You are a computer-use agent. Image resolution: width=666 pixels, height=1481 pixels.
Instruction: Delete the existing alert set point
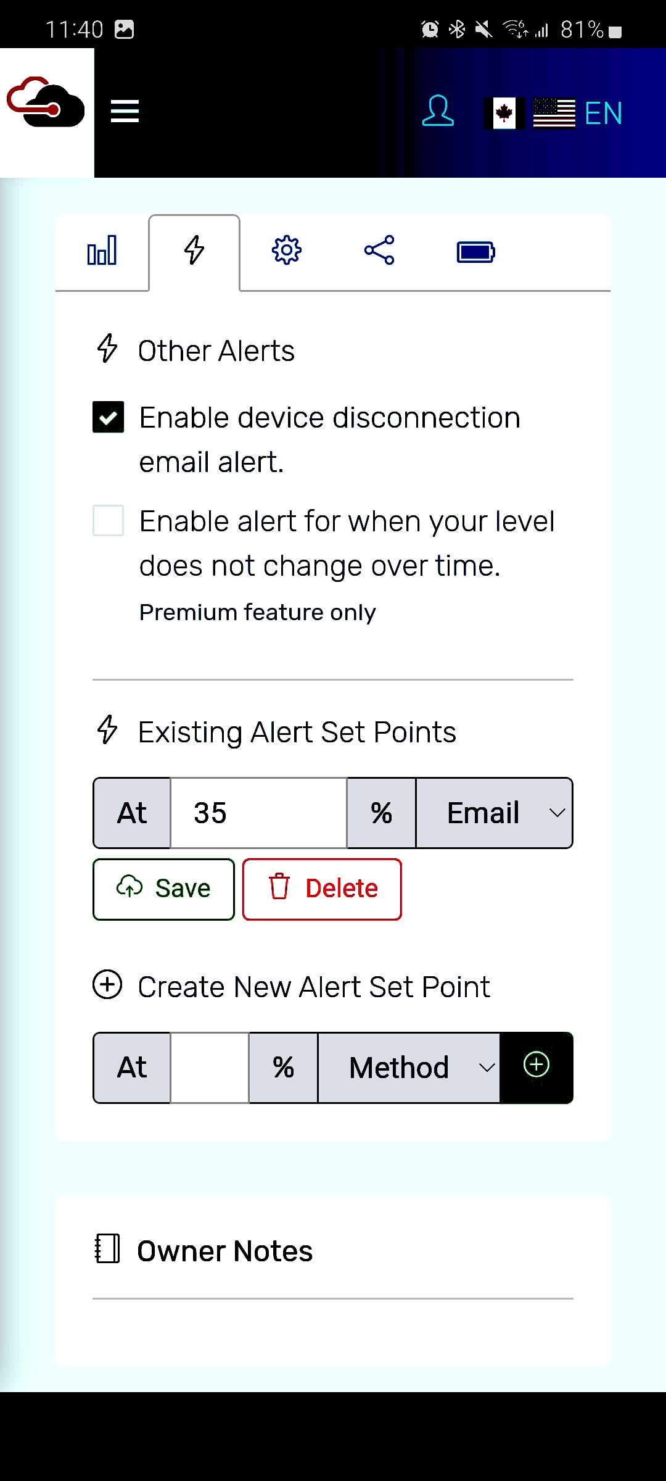point(322,889)
